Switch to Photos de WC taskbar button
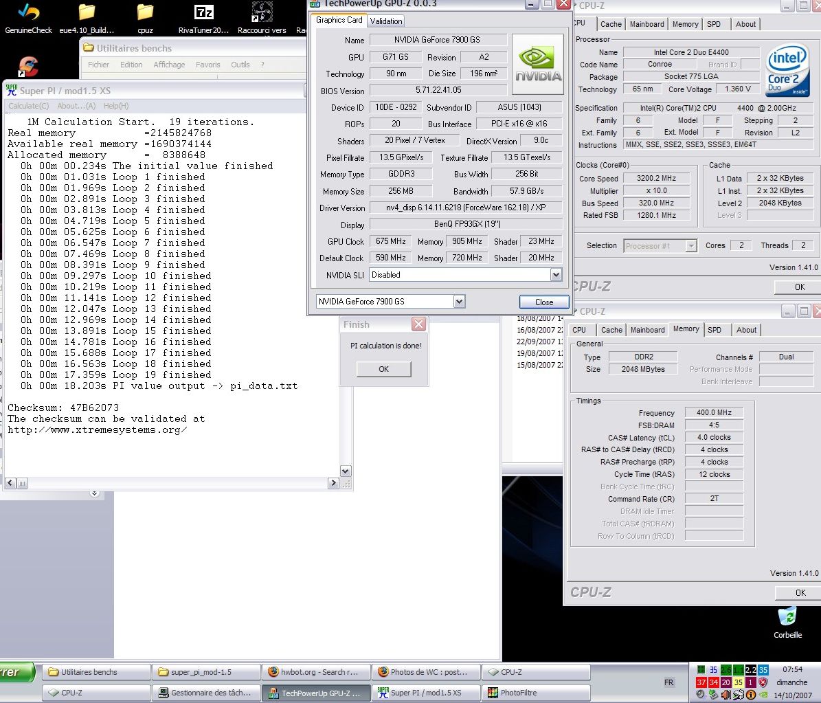This screenshot has width=821, height=703. click(x=426, y=672)
